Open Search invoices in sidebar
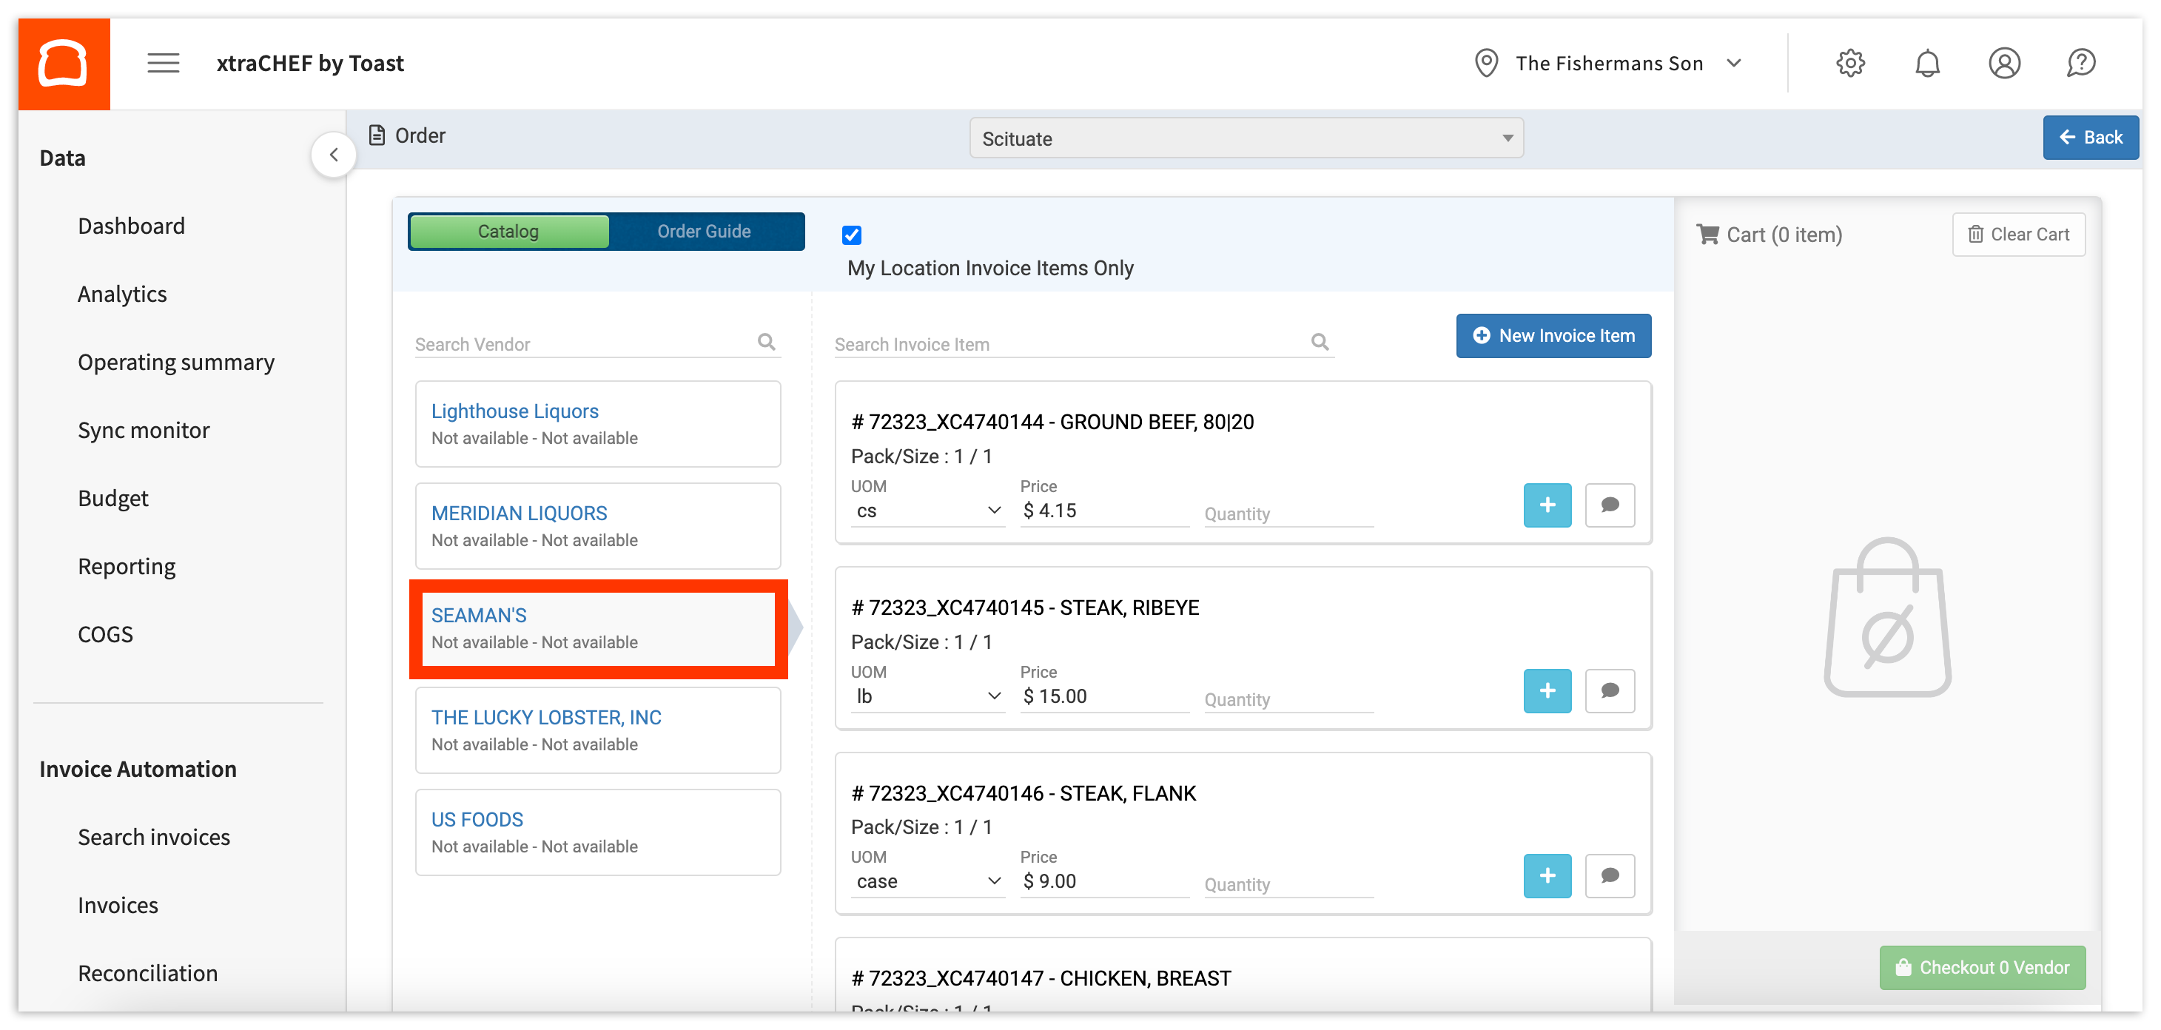 click(153, 837)
